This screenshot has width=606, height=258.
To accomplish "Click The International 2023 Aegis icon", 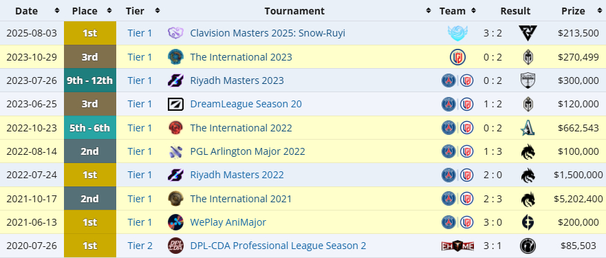I will click(x=175, y=57).
